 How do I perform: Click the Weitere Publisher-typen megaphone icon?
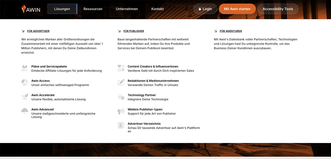click(121, 111)
